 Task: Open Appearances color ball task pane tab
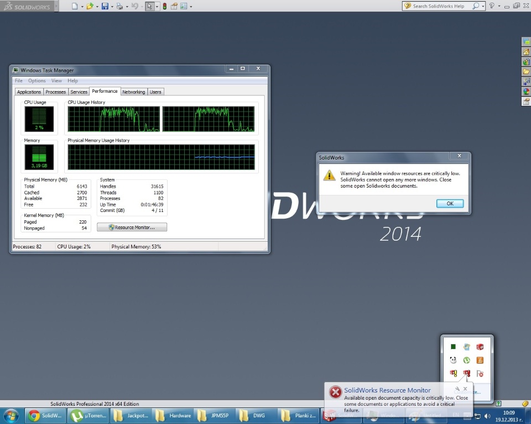tap(526, 91)
